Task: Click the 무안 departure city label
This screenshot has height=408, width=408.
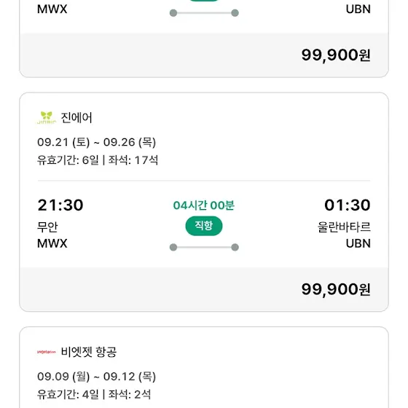Action: 47,227
